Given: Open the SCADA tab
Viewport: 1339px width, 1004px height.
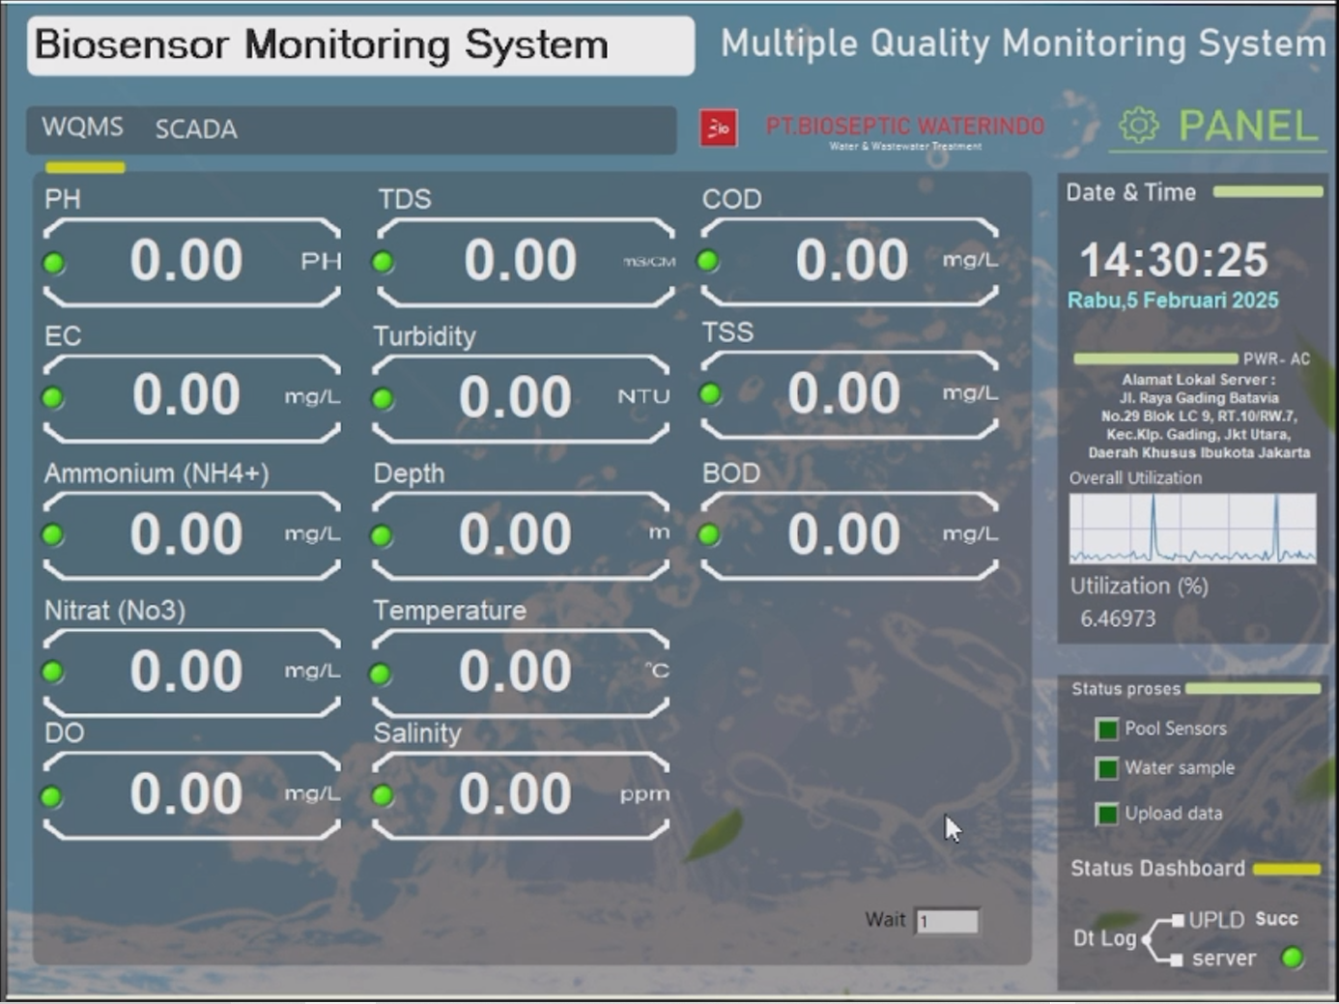Looking at the screenshot, I should [196, 129].
